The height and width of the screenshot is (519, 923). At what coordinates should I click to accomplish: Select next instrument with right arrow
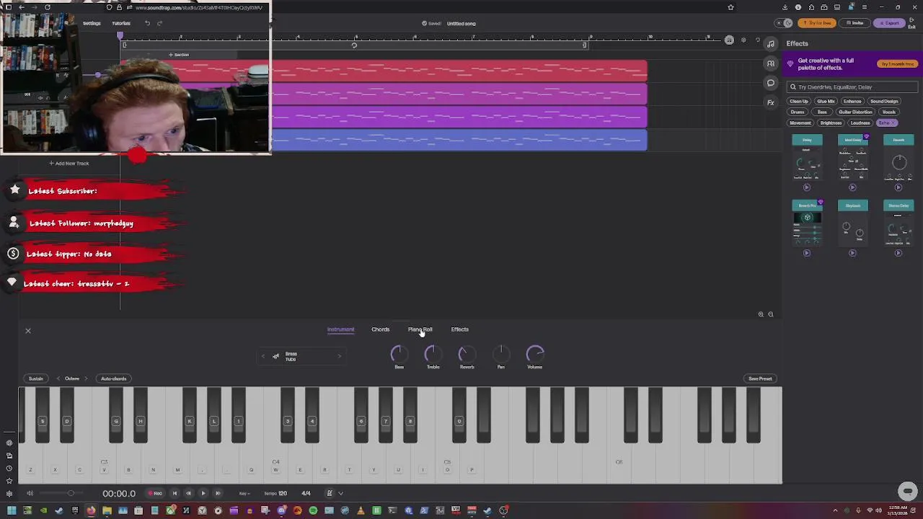pyautogui.click(x=339, y=356)
